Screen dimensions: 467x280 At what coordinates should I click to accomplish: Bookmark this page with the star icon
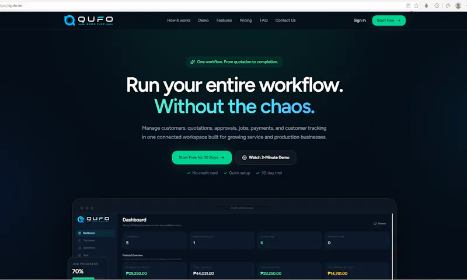[x=416, y=6]
